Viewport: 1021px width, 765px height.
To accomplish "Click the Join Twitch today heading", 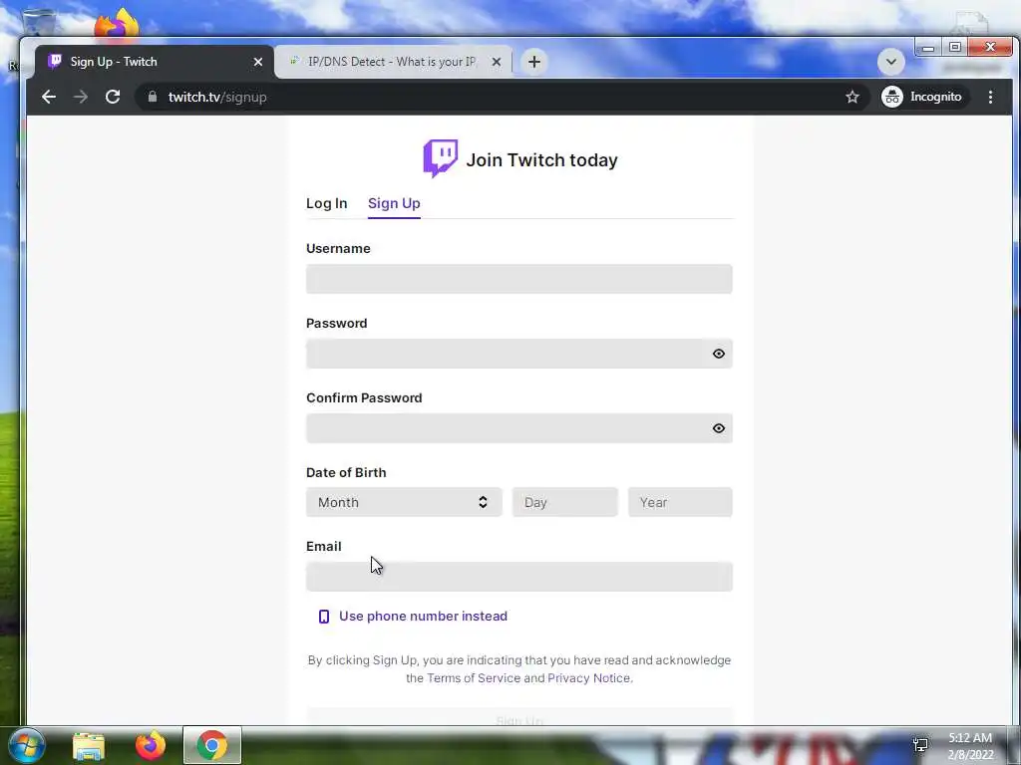I will (x=541, y=160).
